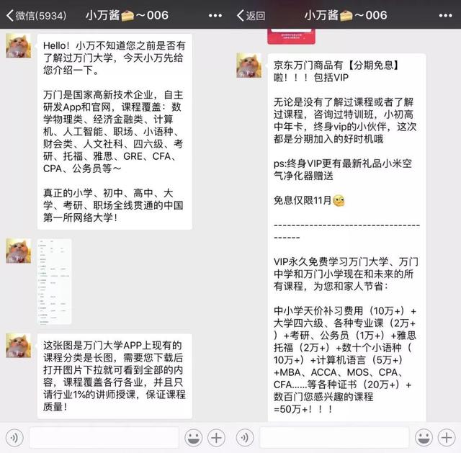The height and width of the screenshot is (453, 461).
Task: Tap the 京东万门商品有分期免息 message bubble
Action: click(x=347, y=238)
